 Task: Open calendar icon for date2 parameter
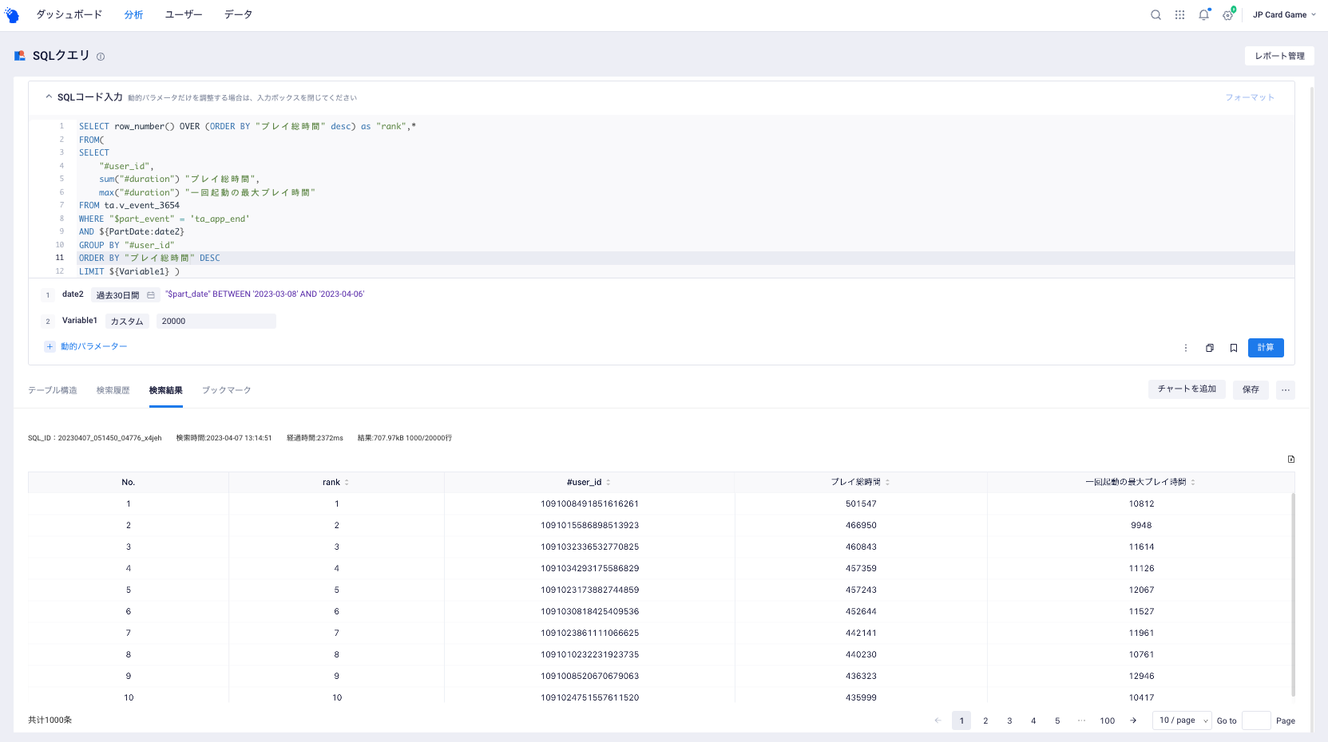pyautogui.click(x=150, y=295)
